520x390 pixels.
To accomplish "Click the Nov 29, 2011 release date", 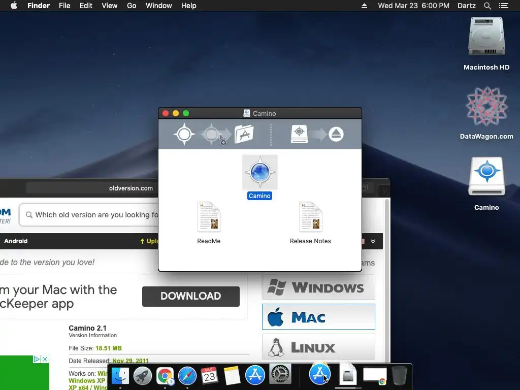I will click(x=131, y=361).
